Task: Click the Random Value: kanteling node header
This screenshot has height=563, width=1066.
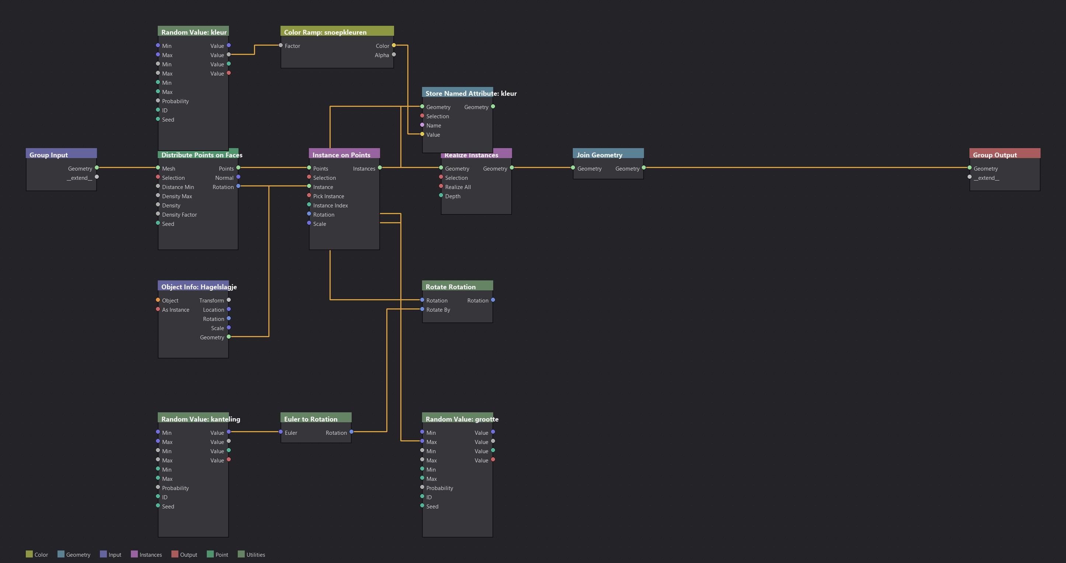Action: [x=193, y=418]
